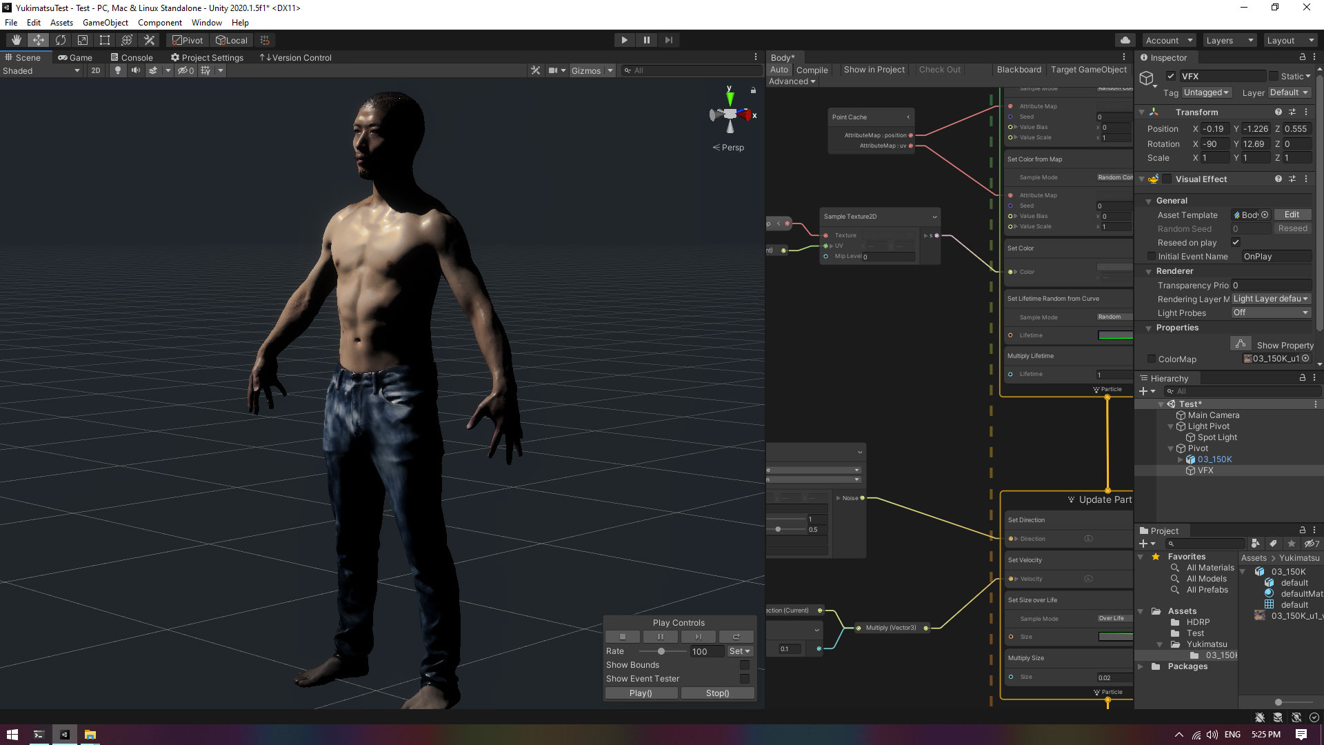The width and height of the screenshot is (1324, 745).
Task: Open the Shaded draw mode dropdown
Action: click(41, 70)
